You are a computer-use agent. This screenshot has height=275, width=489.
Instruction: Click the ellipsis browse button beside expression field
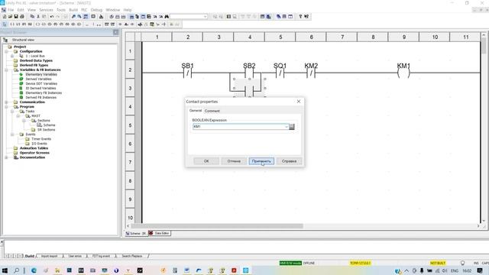pos(292,127)
